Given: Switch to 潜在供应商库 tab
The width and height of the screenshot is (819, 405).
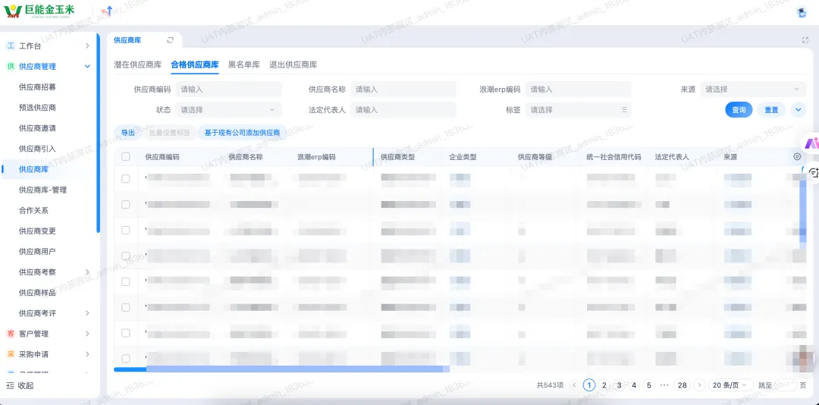Looking at the screenshot, I should tap(137, 64).
